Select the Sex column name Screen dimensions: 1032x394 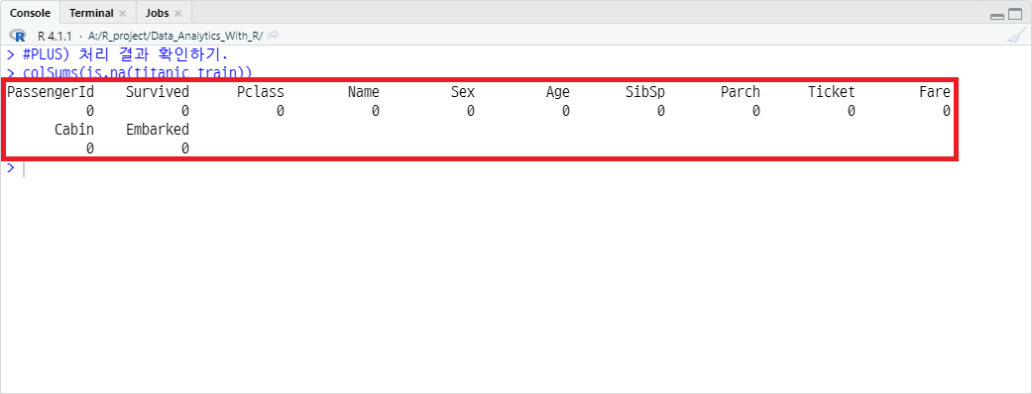463,92
